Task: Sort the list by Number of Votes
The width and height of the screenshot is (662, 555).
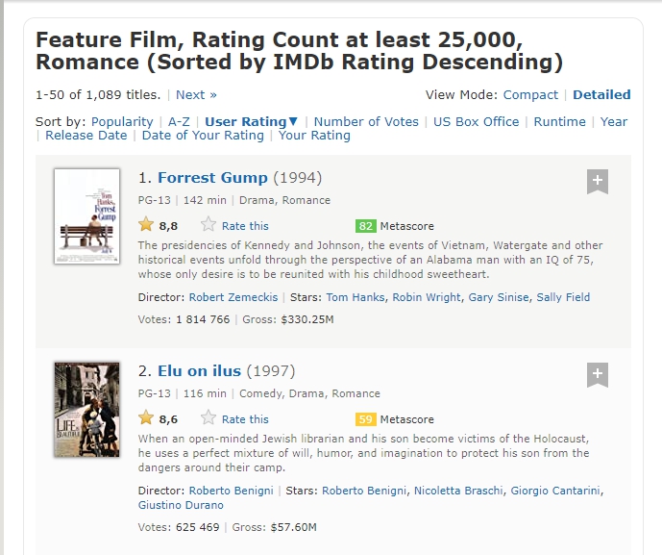Action: point(366,122)
